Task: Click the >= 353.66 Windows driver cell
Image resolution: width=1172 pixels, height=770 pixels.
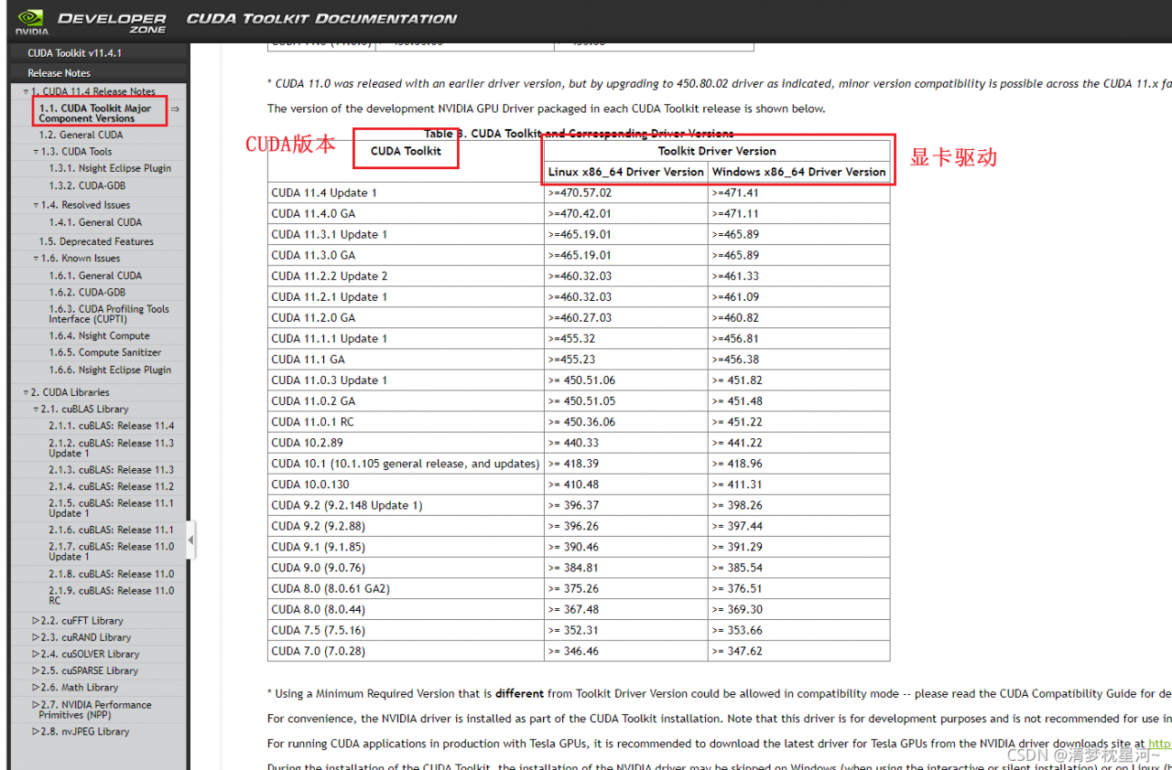Action: point(798,630)
